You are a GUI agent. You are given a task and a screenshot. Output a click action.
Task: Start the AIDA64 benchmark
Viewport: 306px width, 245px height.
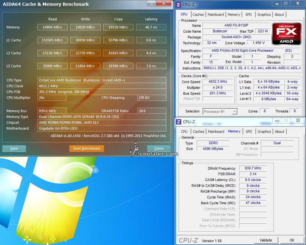87,149
